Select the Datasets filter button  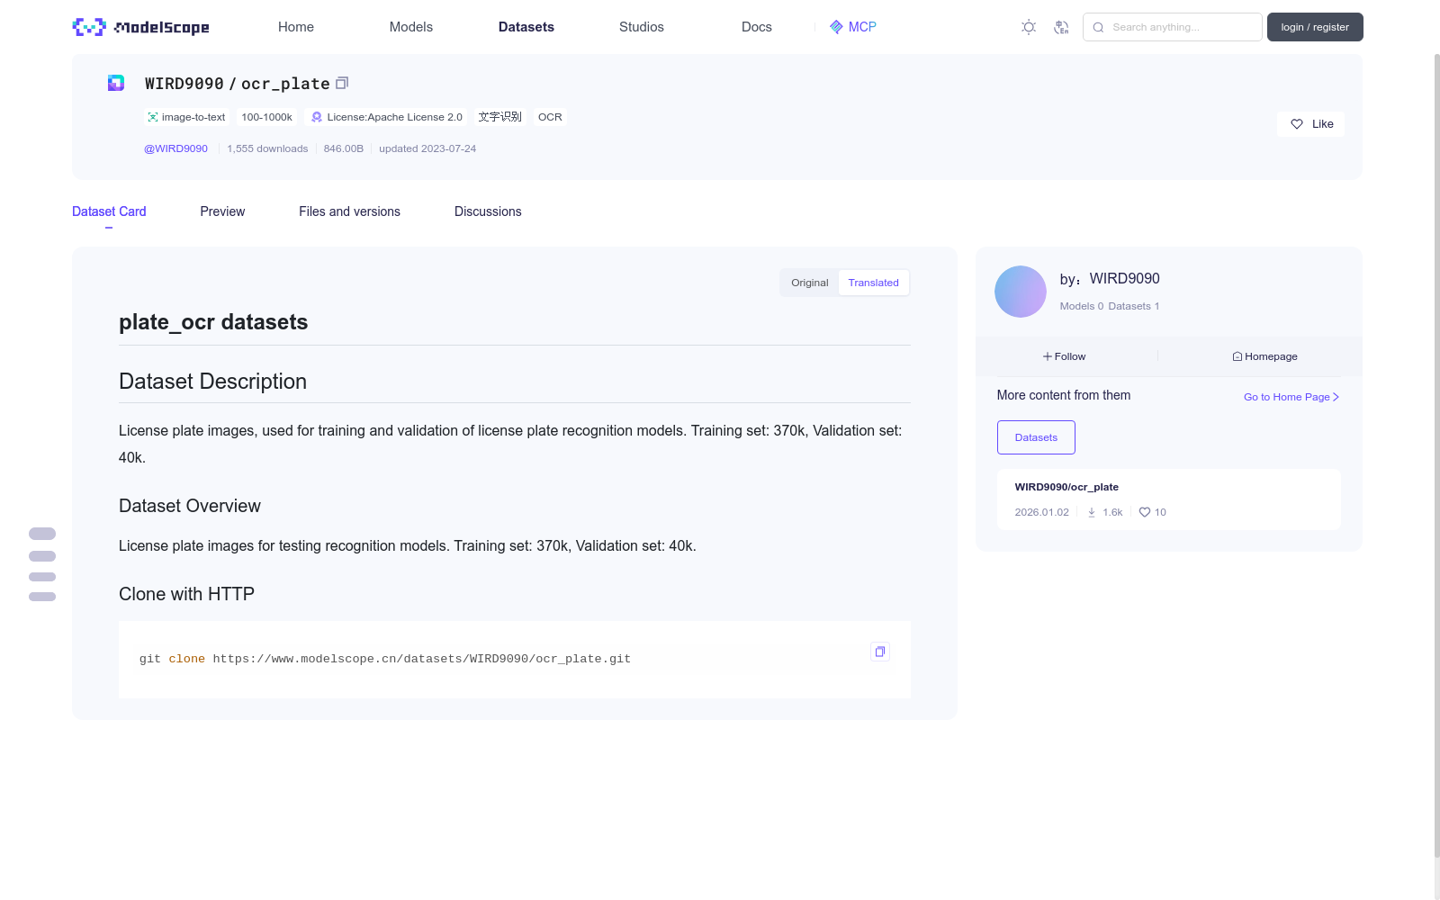point(1036,437)
